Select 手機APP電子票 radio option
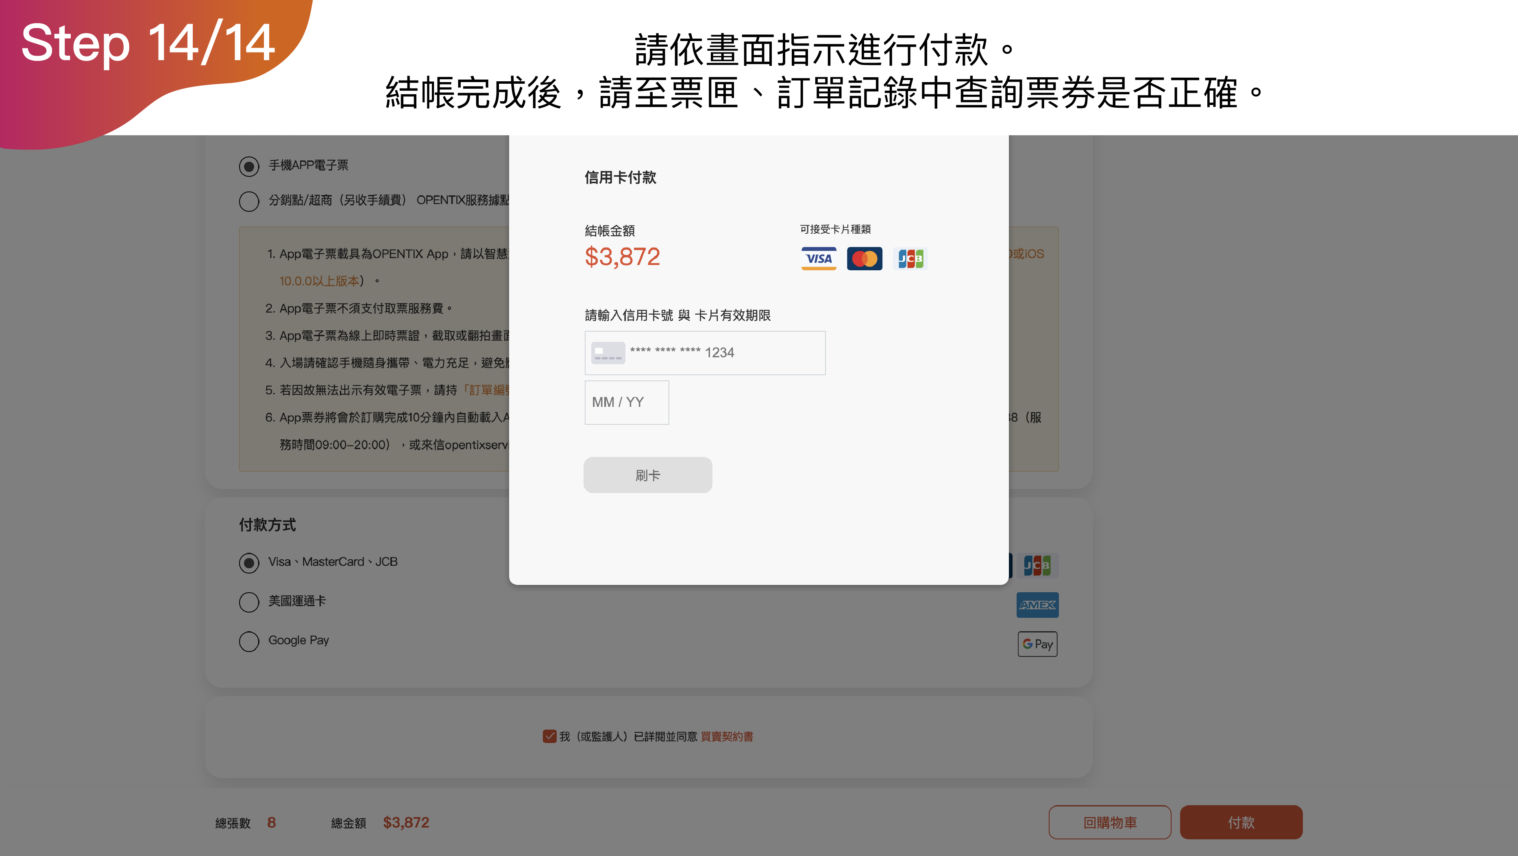This screenshot has width=1518, height=856. tap(249, 166)
